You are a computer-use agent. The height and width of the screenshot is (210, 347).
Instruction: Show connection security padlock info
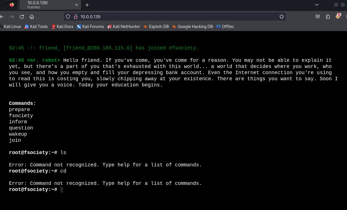tap(75, 17)
